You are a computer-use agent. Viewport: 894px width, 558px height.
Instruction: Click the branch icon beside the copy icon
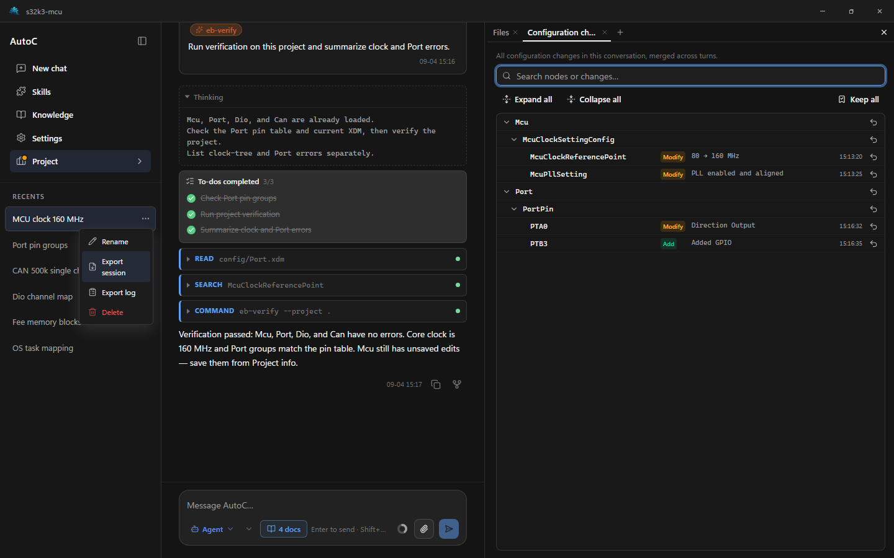pos(457,384)
